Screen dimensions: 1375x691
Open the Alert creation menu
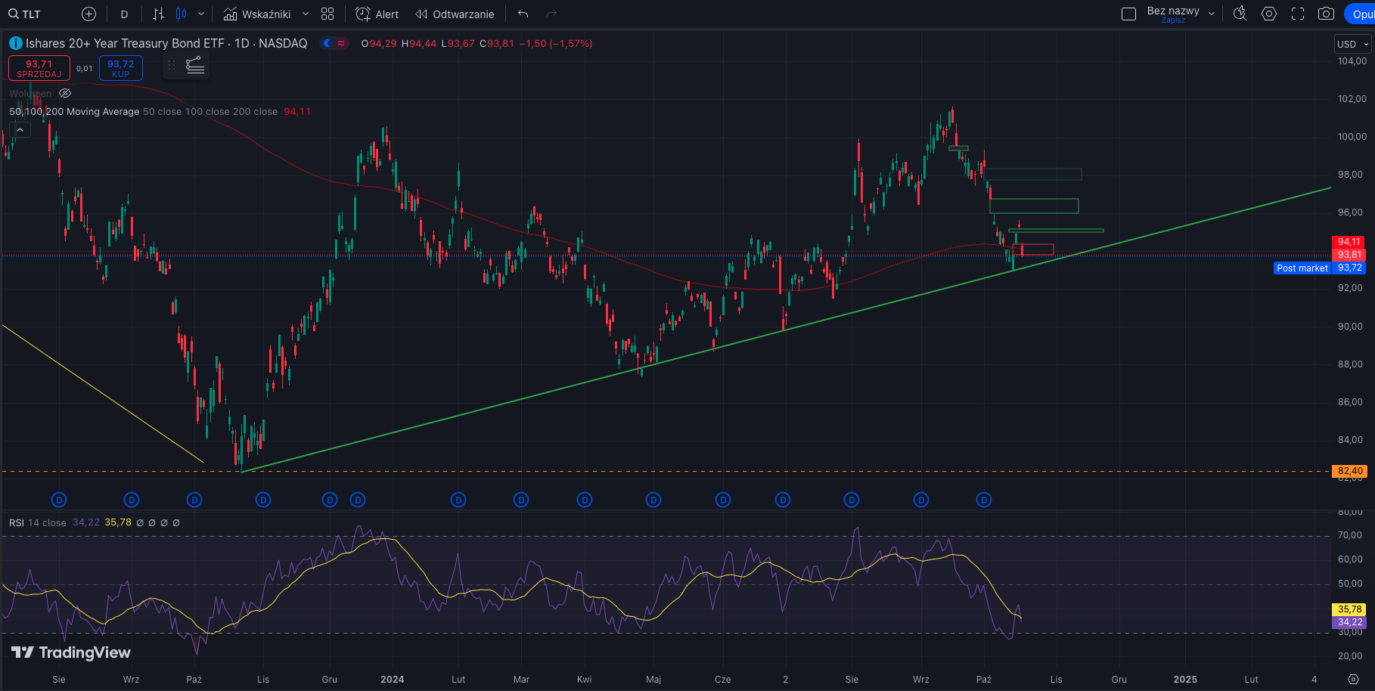pyautogui.click(x=377, y=14)
